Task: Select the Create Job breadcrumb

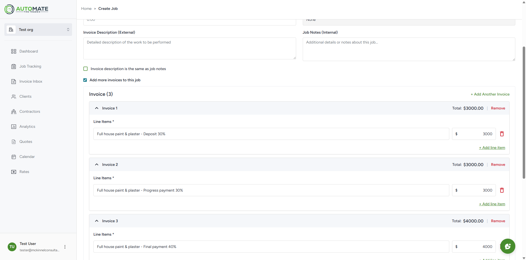Action: (108, 8)
